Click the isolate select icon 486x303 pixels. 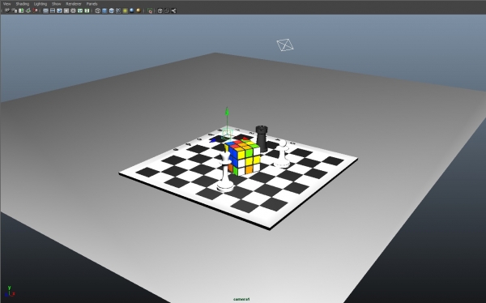(x=150, y=11)
